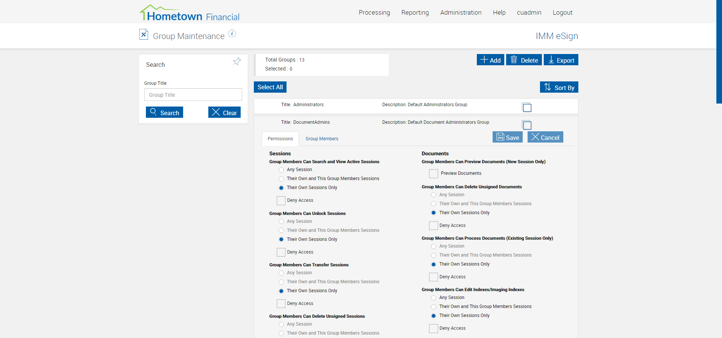Viewport: 722px width, 338px height.
Task: Enable the Preview Documents checkbox
Action: [x=434, y=174]
